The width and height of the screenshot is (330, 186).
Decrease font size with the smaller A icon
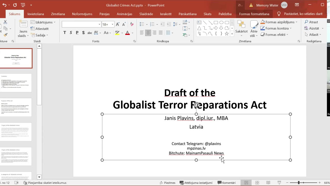point(124,24)
